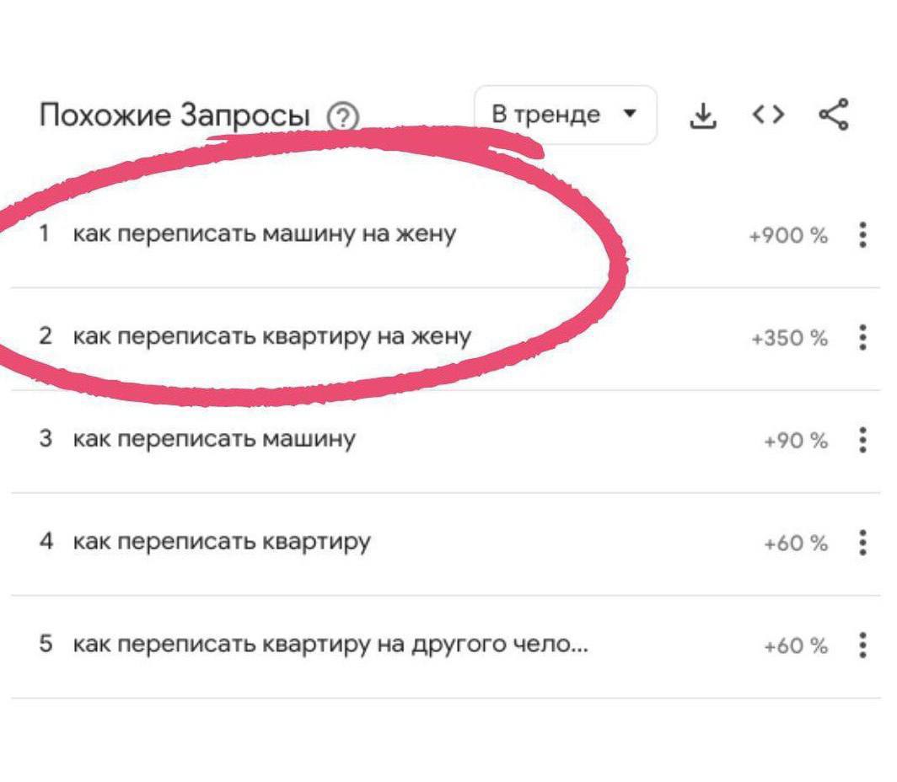Select query «как переписать машину»
This screenshot has height=782, width=897.
[214, 439]
